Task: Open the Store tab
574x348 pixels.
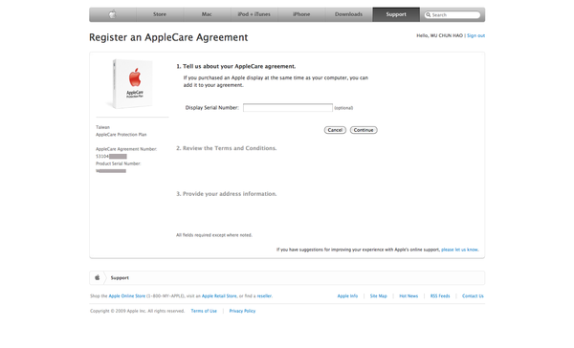Action: pyautogui.click(x=160, y=14)
